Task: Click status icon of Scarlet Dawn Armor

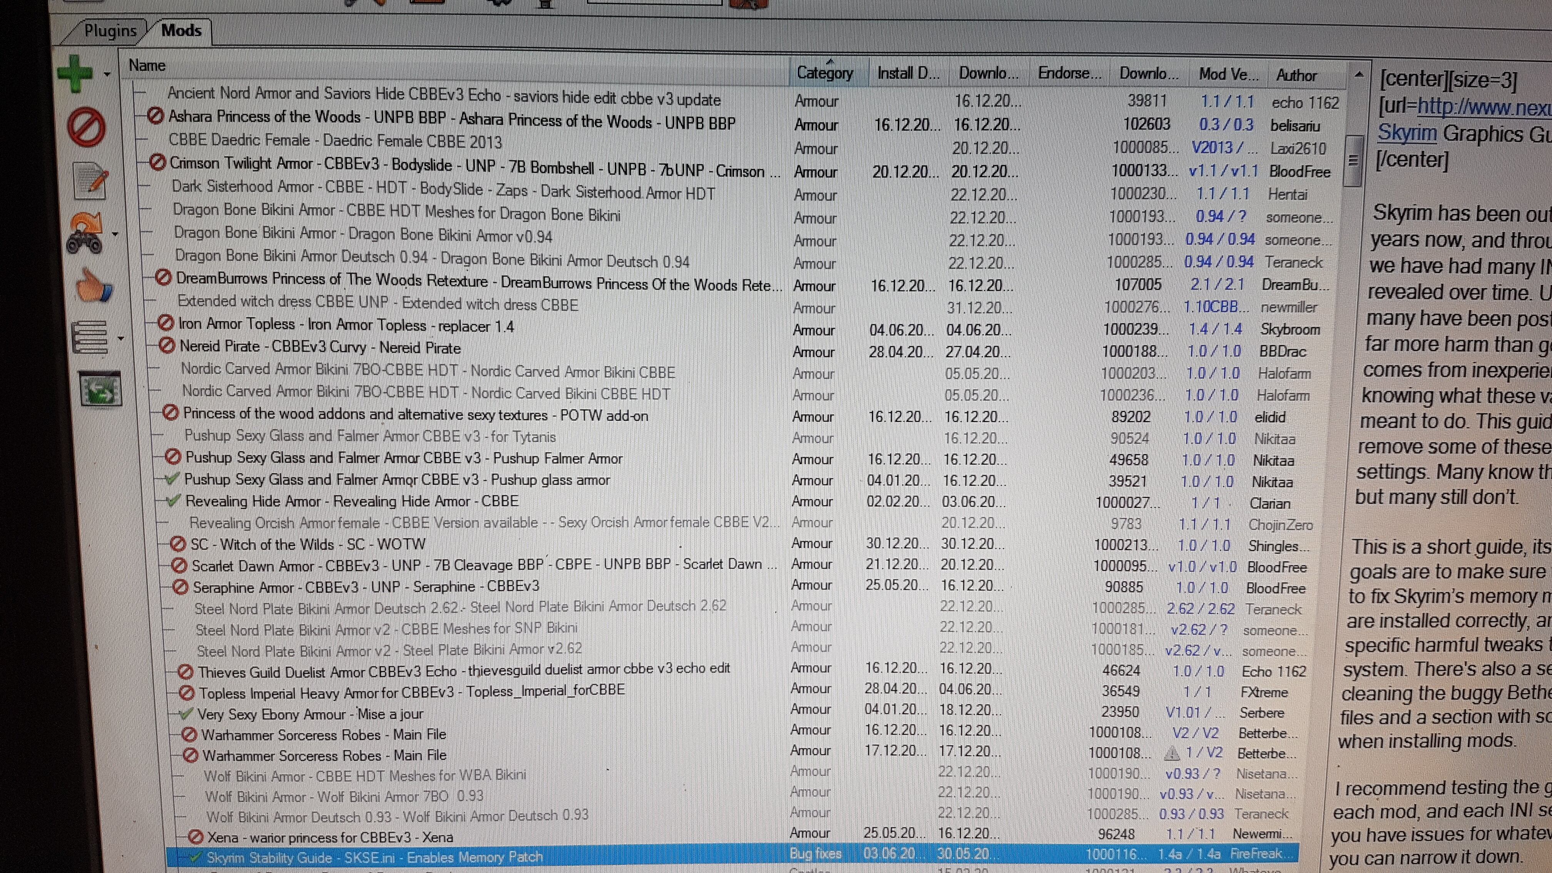Action: pyautogui.click(x=179, y=566)
